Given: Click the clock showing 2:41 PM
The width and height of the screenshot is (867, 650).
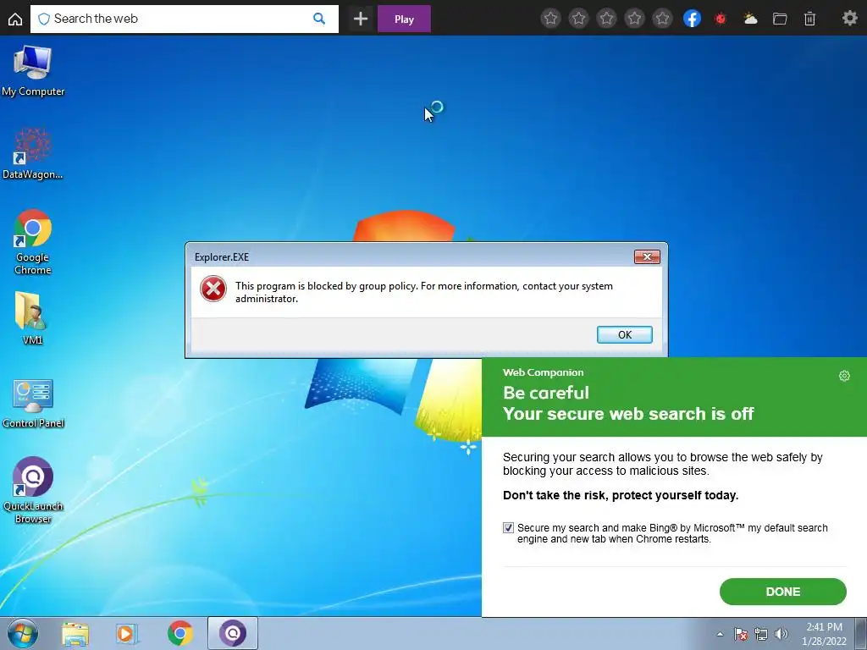Looking at the screenshot, I should pos(824,634).
